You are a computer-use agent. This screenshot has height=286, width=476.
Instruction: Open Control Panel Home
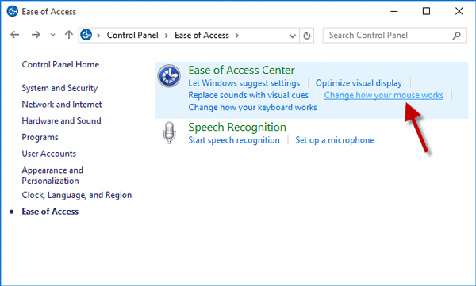coord(60,64)
